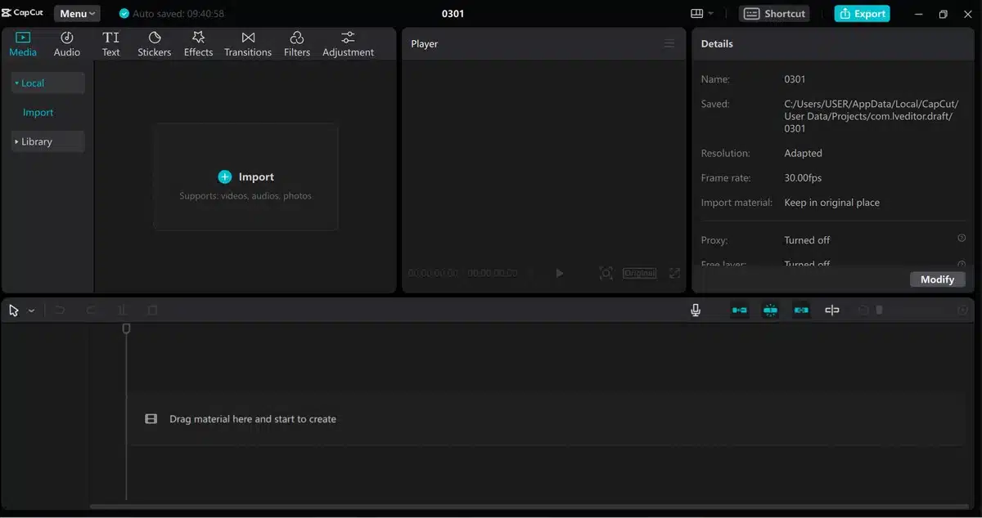Open the Transitions panel
The image size is (982, 518).
(x=248, y=44)
